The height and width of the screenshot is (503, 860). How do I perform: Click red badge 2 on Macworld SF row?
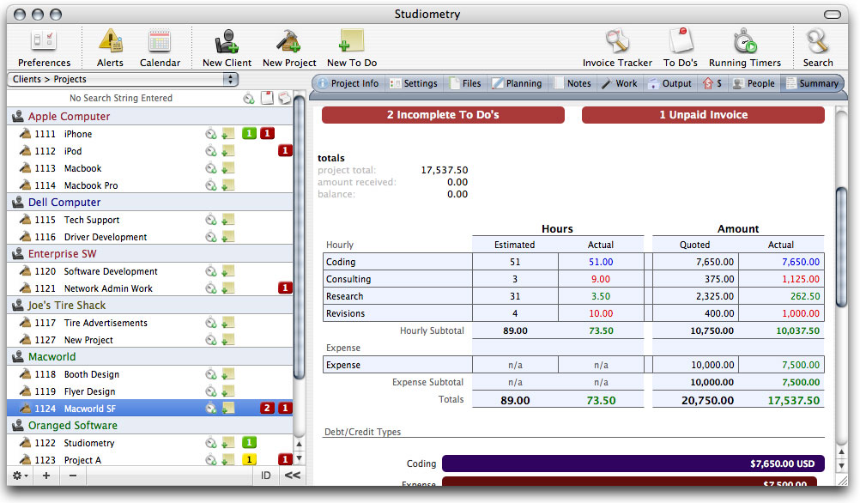[x=267, y=408]
